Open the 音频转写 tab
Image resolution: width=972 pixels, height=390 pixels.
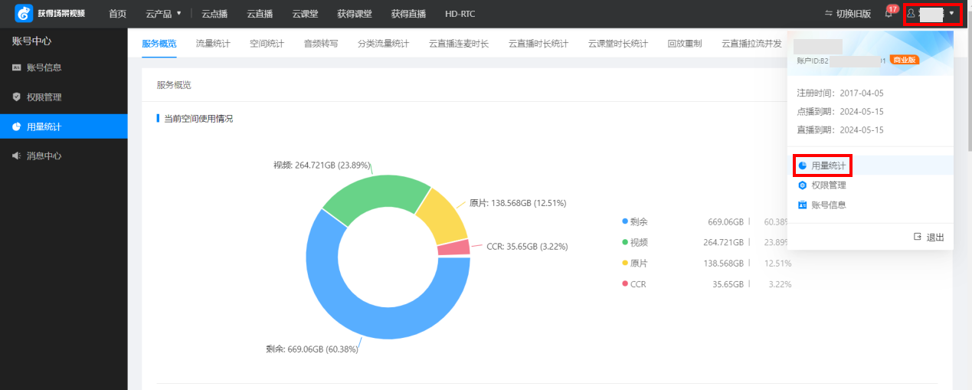pyautogui.click(x=321, y=44)
